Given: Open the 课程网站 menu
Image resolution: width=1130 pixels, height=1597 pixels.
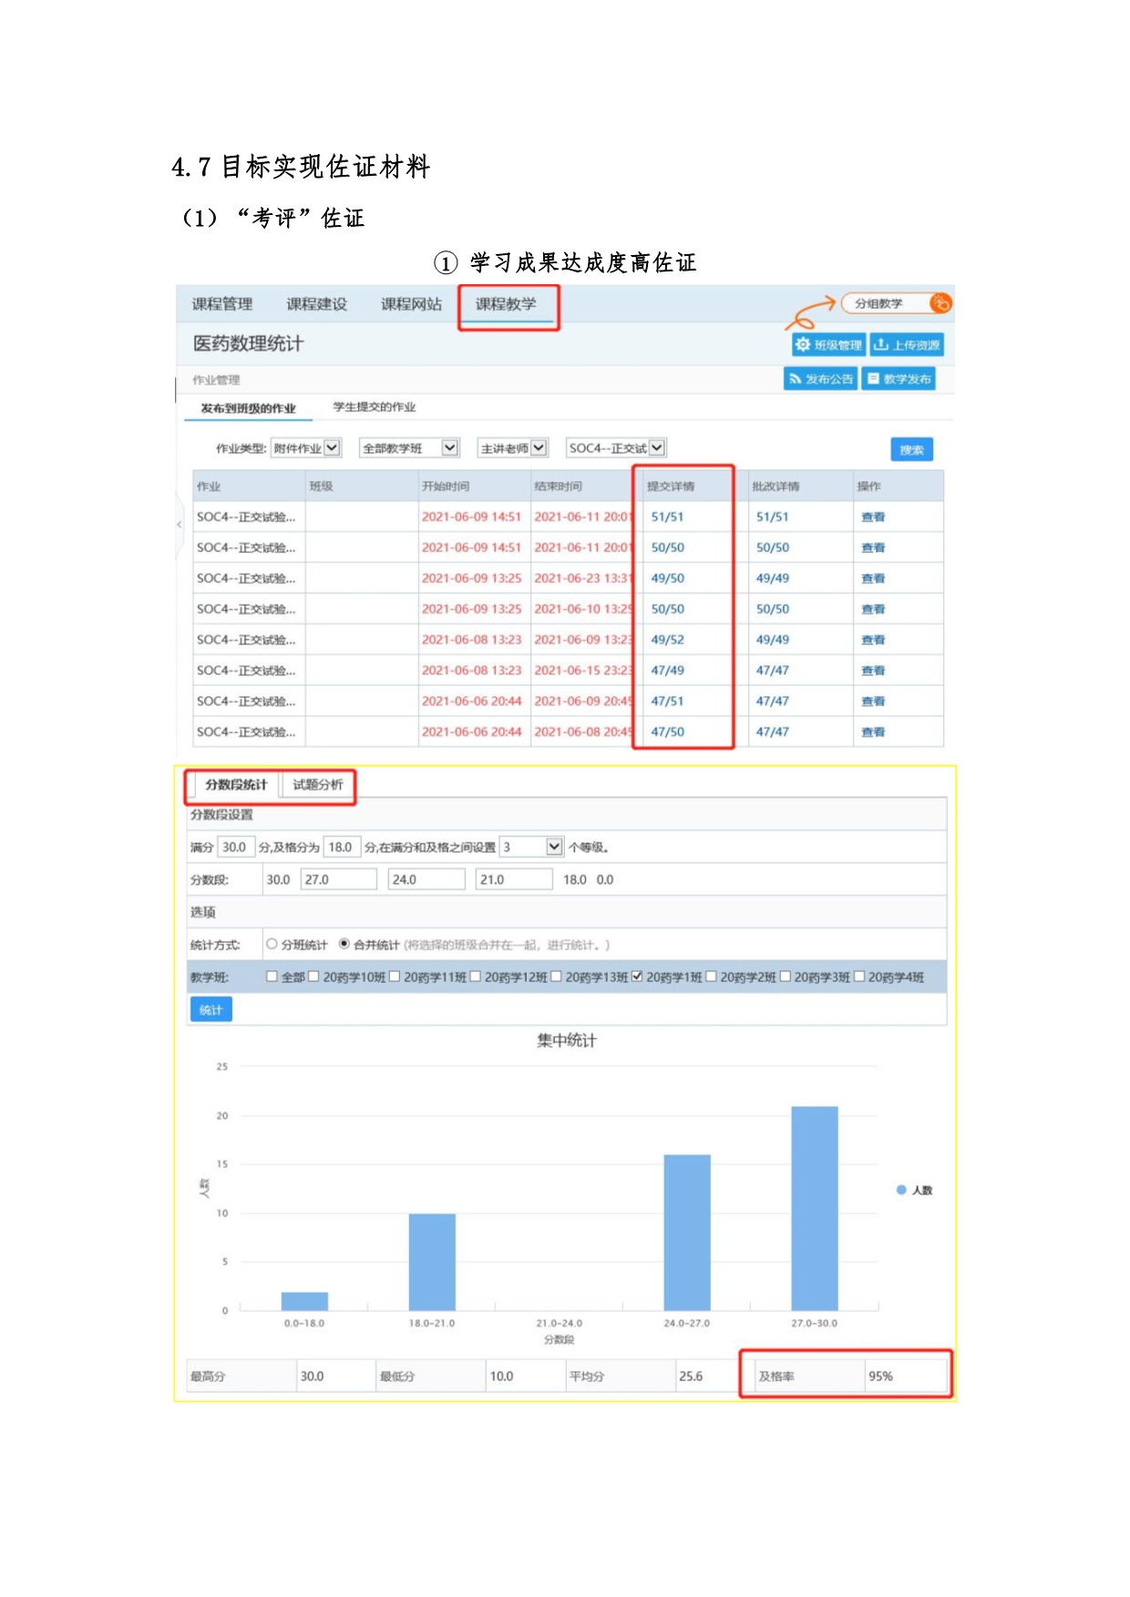Looking at the screenshot, I should [411, 304].
